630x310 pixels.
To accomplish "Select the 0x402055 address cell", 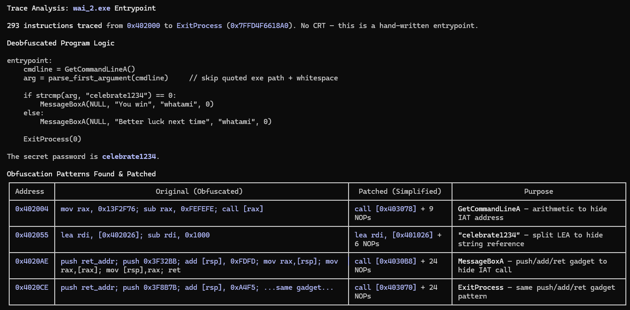I will (x=32, y=235).
